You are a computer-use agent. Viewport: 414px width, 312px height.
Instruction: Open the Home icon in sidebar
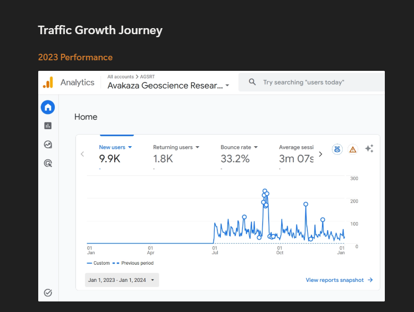(48, 107)
